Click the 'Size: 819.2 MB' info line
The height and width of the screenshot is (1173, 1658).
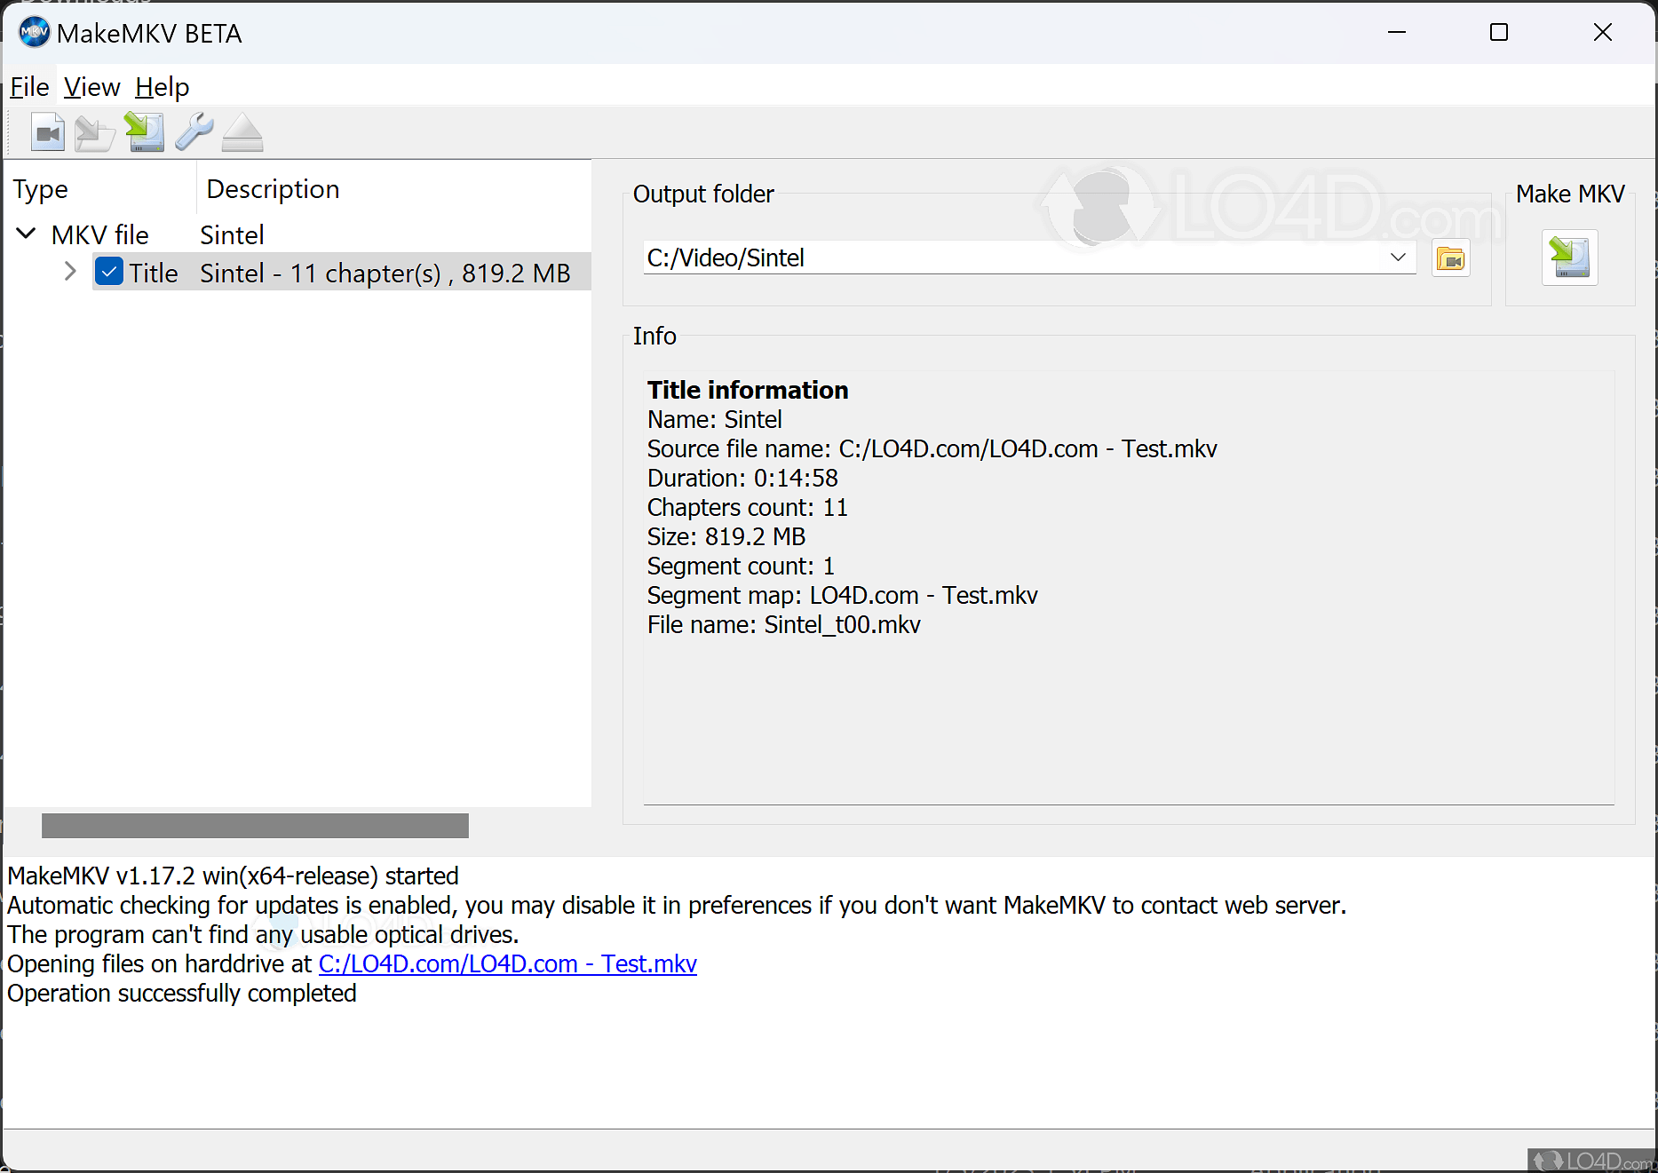[x=726, y=536]
